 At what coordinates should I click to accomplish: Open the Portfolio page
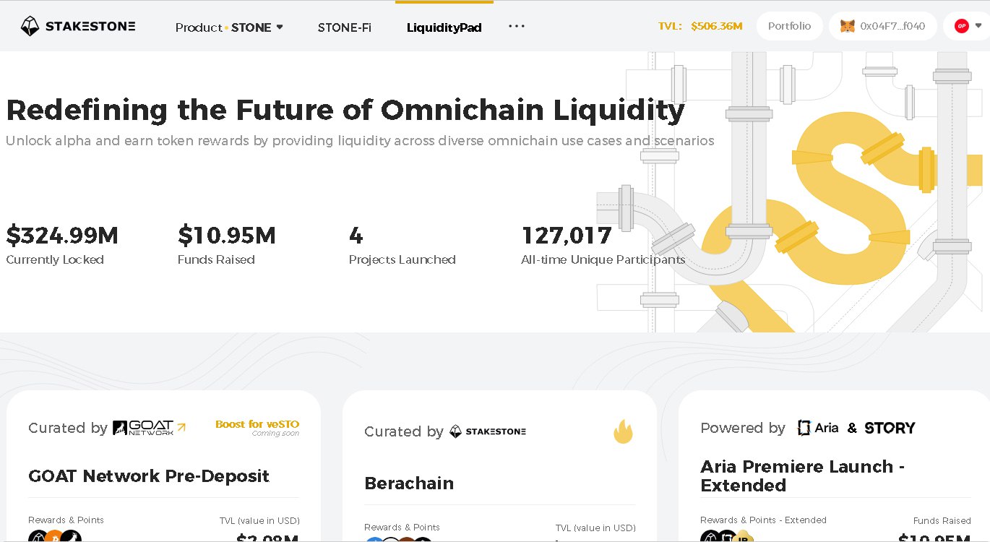tap(789, 26)
